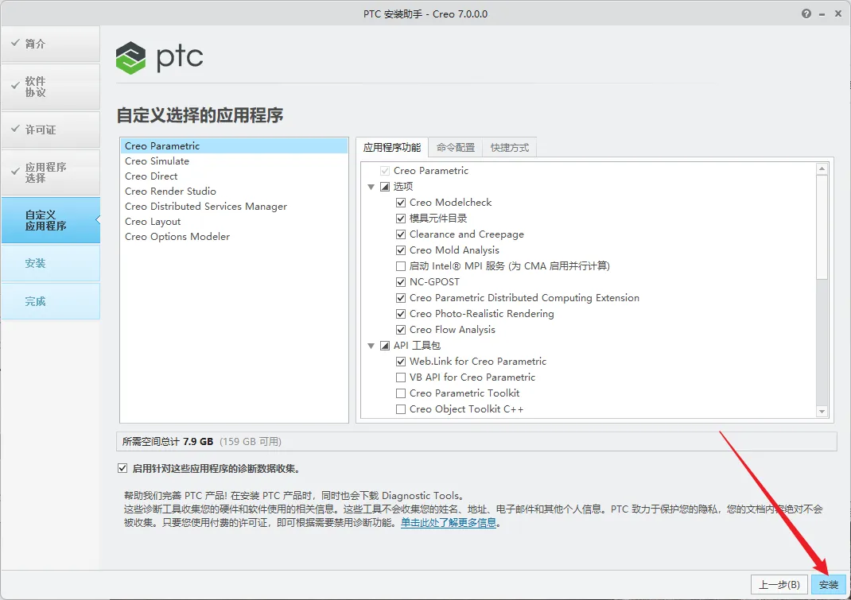Return to 应用程序选择 step

pos(50,172)
